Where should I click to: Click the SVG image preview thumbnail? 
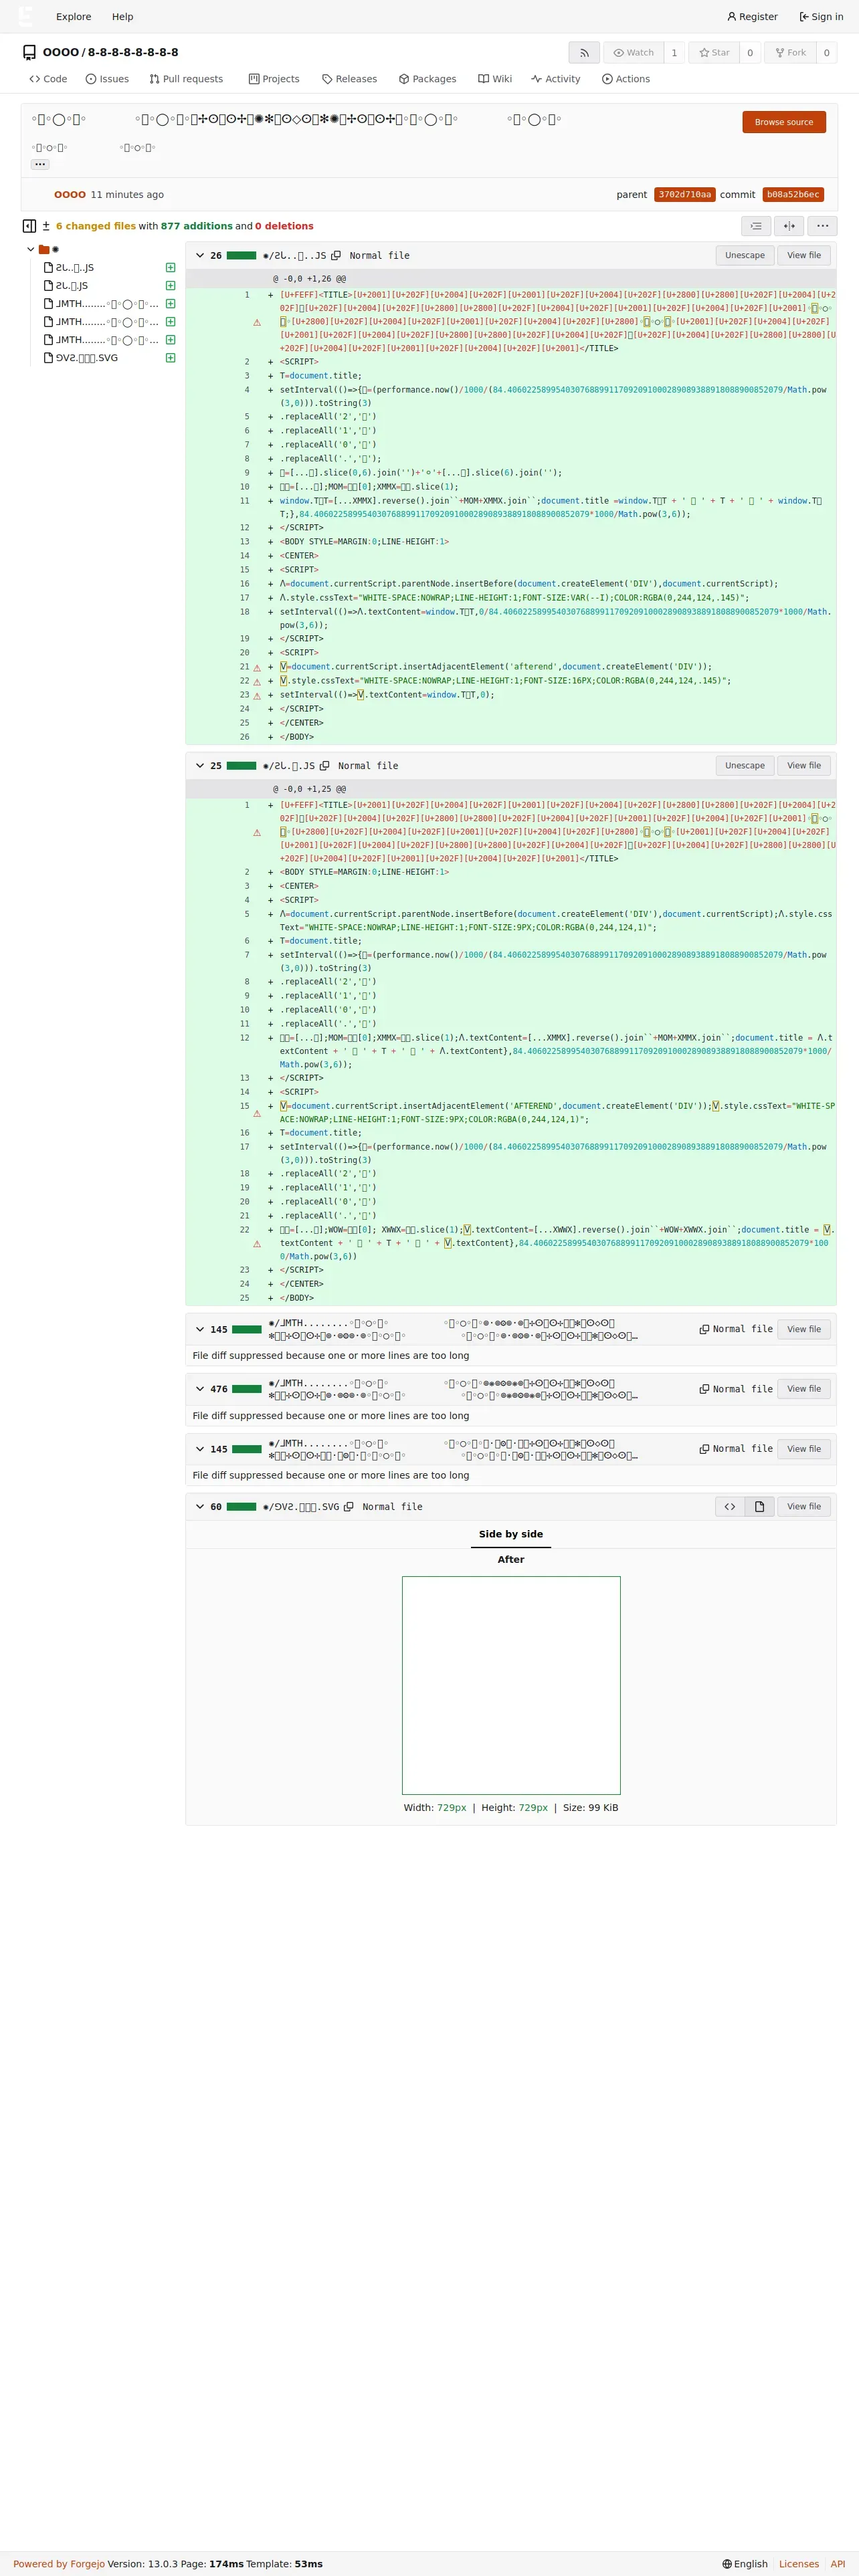[x=511, y=1686]
